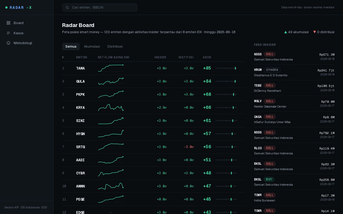Click the SRTG score bar
Image resolution: width=343 pixels, height=214 pixels.
(226, 147)
